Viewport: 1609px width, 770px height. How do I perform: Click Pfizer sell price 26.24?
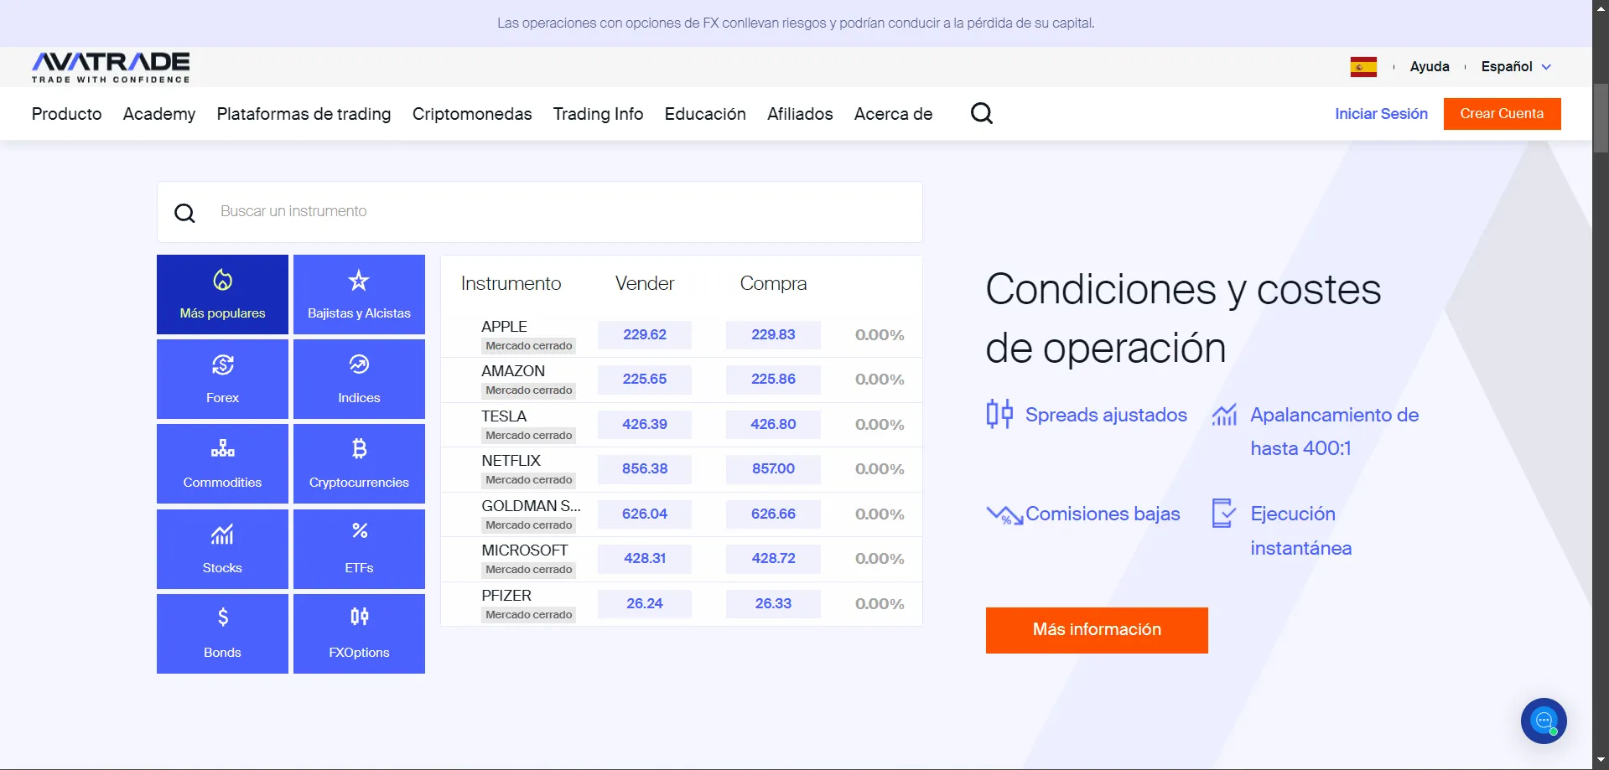point(645,603)
